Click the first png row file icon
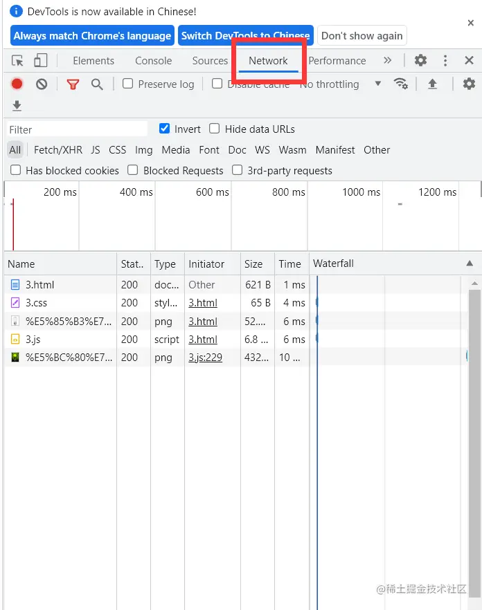 pyautogui.click(x=15, y=321)
